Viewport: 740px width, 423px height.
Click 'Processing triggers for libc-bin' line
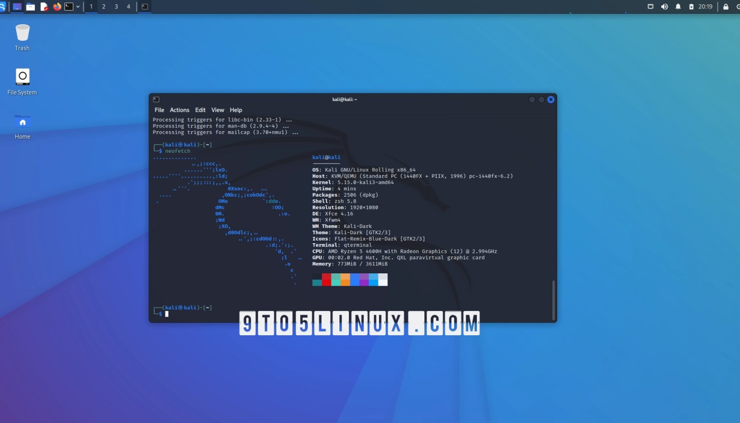point(222,120)
